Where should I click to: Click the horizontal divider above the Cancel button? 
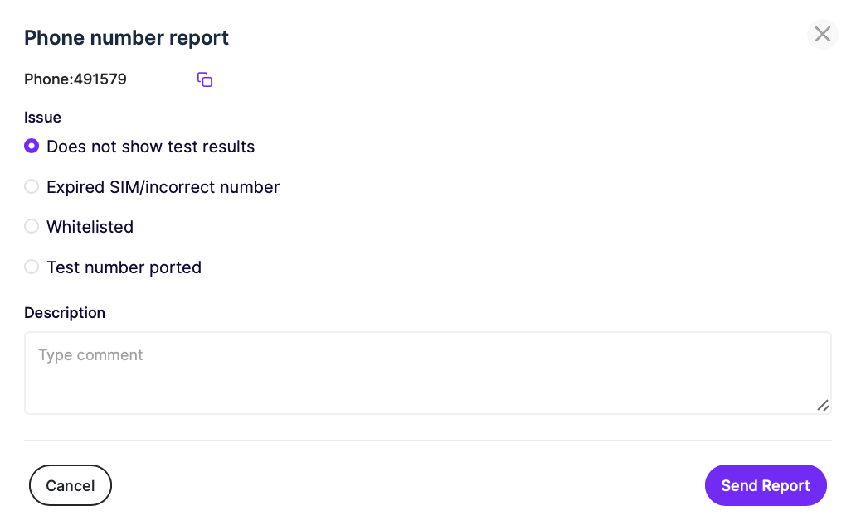[427, 441]
